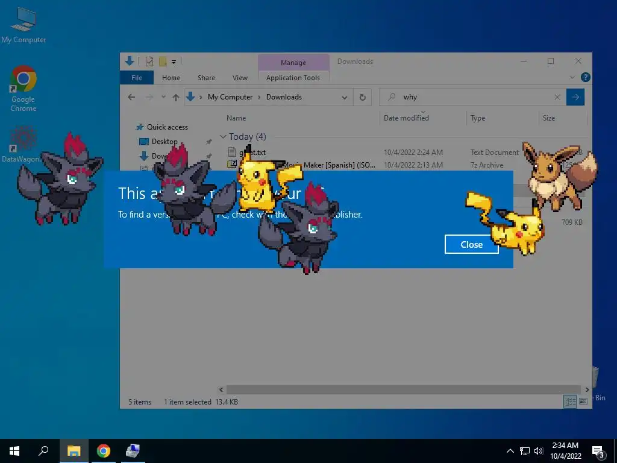Open taskbar search magnifier
This screenshot has height=463, width=617.
tap(43, 450)
